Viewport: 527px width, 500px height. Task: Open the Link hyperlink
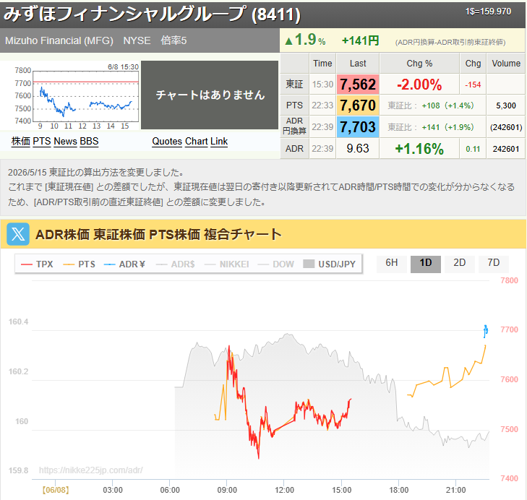[x=219, y=141]
